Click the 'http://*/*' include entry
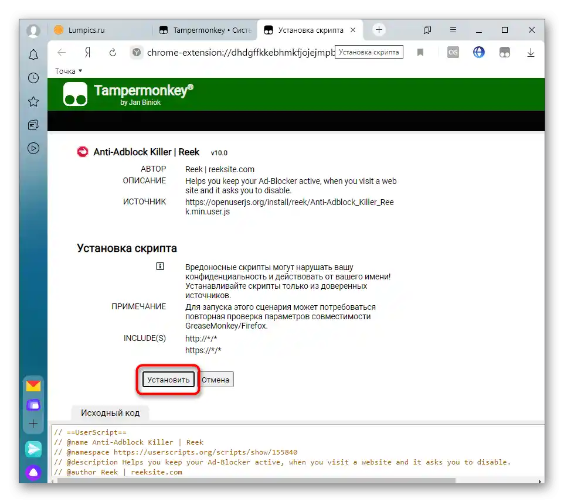Image resolution: width=564 pixels, height=502 pixels. pyautogui.click(x=201, y=339)
